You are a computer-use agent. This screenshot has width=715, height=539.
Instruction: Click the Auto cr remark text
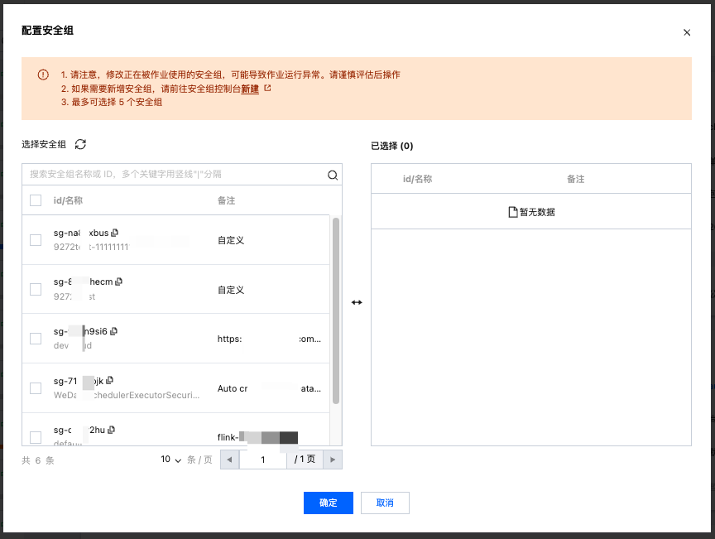coord(269,388)
